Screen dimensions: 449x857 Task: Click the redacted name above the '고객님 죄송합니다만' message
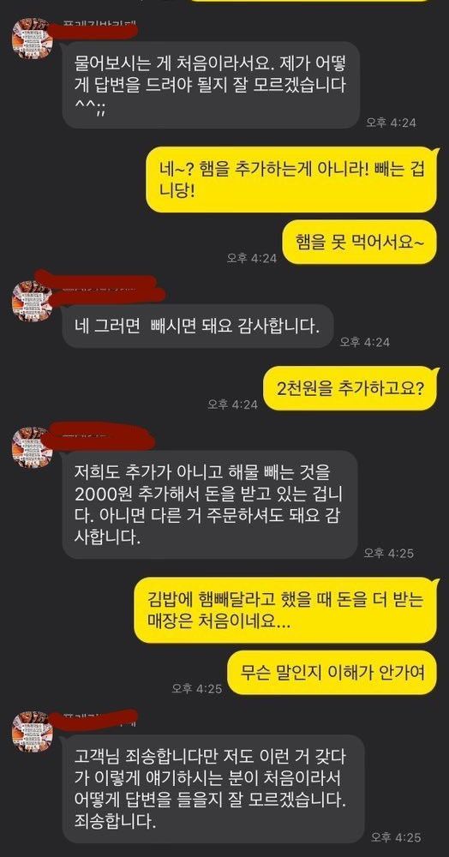(x=99, y=717)
